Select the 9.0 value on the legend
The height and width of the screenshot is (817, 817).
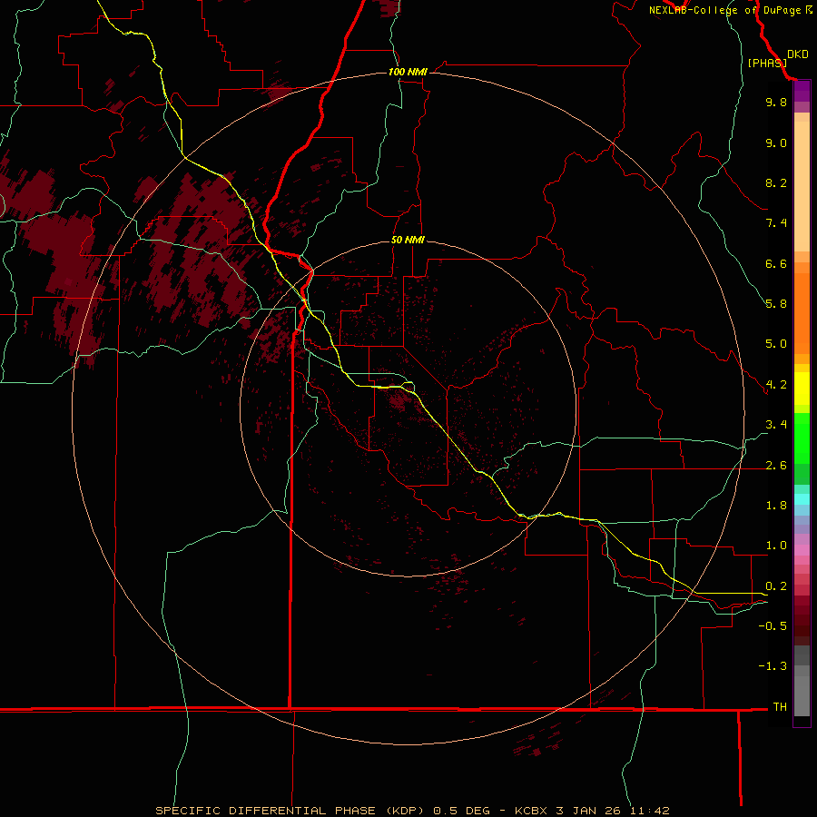(x=776, y=143)
